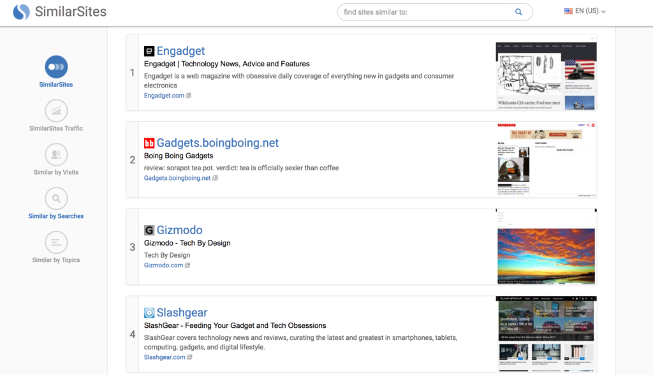Click the SimilarSites label in sidebar
The width and height of the screenshot is (653, 375).
coord(56,85)
